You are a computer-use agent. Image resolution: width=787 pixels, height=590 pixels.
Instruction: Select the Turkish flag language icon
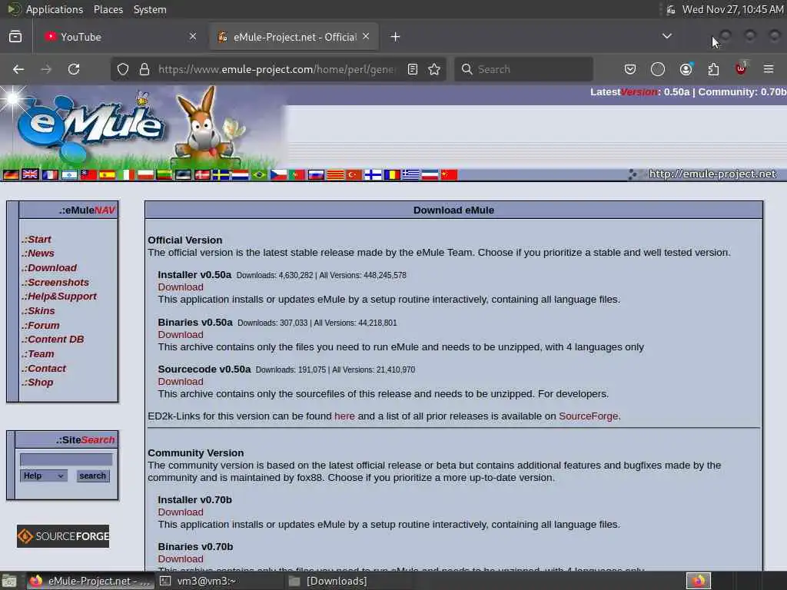[354, 174]
